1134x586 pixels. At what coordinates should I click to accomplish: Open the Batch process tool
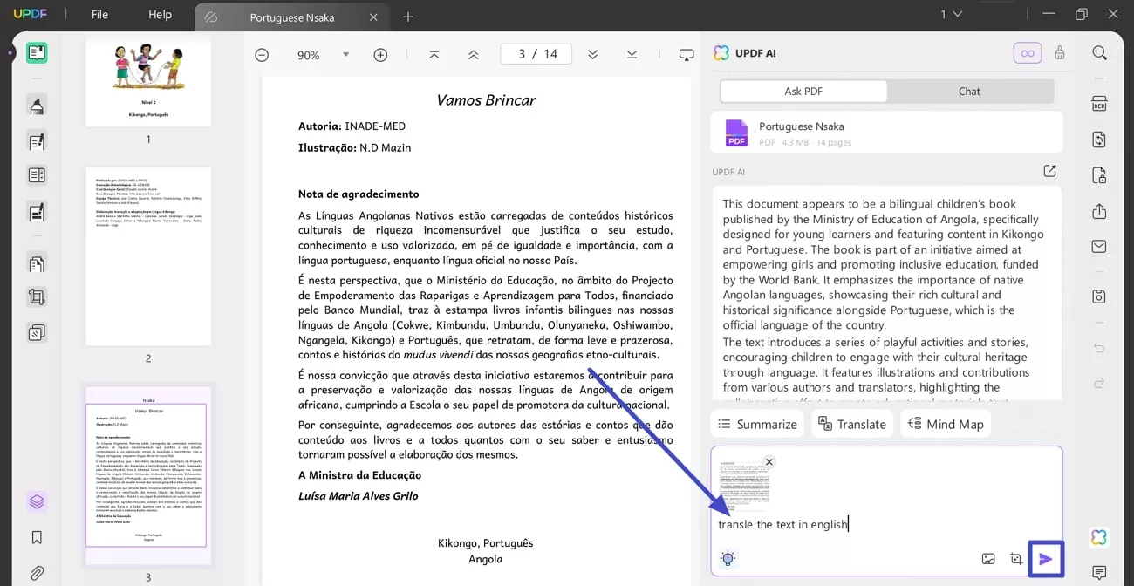click(x=37, y=332)
